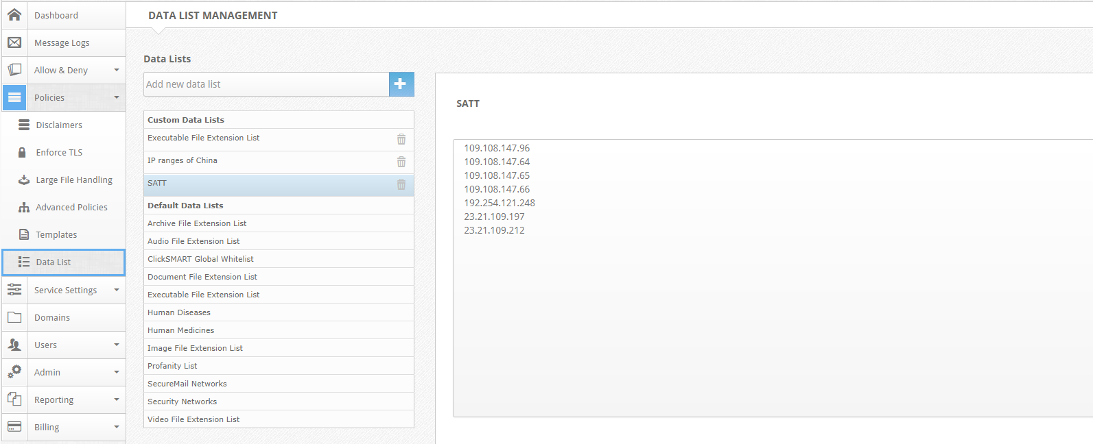Open Video File Extension List
Viewport: 1093px width, 444px height.
(279, 419)
